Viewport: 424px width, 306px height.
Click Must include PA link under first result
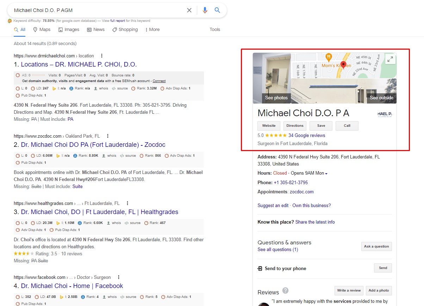click(70, 119)
